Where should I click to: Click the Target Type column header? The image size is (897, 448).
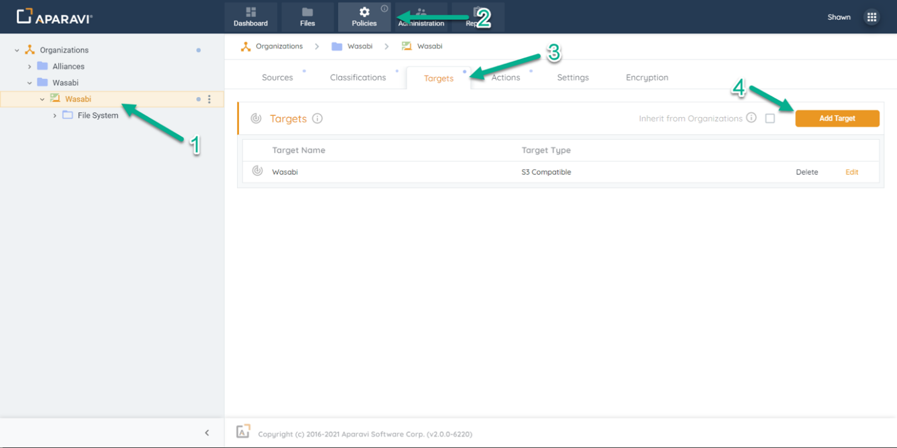pos(546,150)
